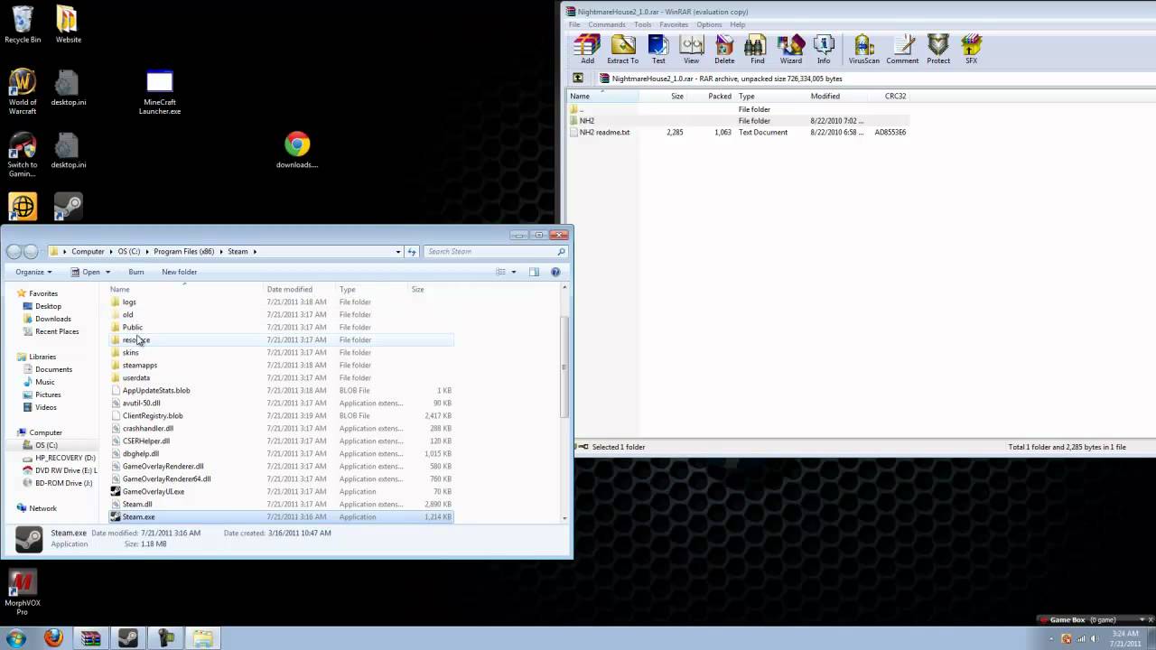Screen dimensions: 1156x650
Task: Open Steam from the taskbar
Action: [128, 638]
